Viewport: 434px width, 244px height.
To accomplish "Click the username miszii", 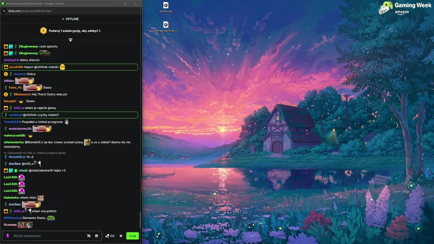I will pos(23,170).
